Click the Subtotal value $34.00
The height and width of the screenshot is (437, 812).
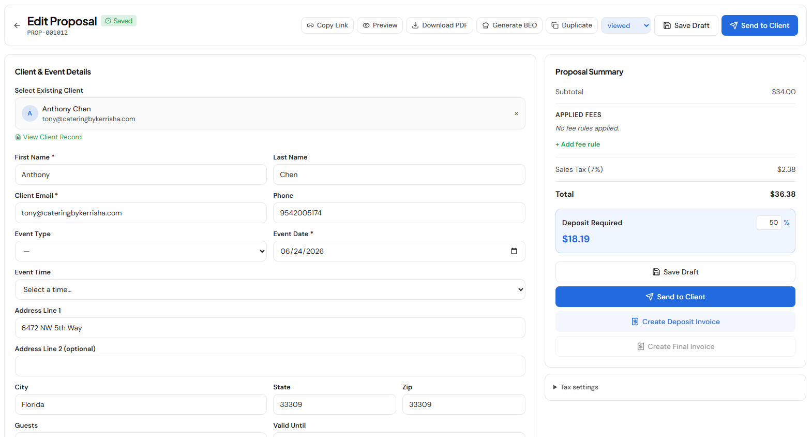tap(784, 92)
